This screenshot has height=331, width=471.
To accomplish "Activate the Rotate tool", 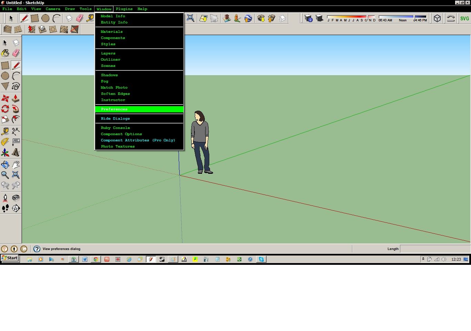I will point(5,109).
